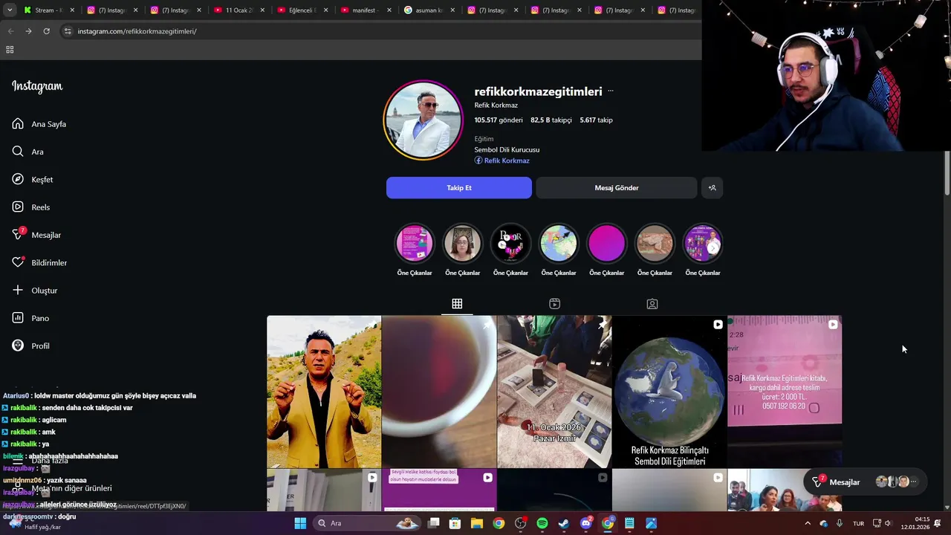Click the browser forward arrow
The height and width of the screenshot is (535, 951).
coord(28,31)
